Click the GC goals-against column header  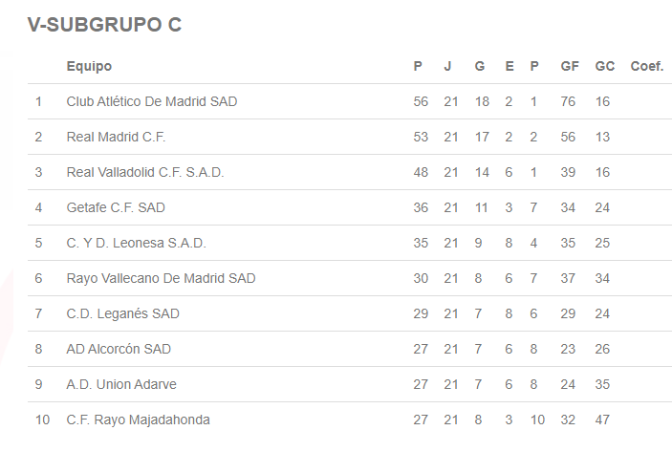tap(604, 66)
